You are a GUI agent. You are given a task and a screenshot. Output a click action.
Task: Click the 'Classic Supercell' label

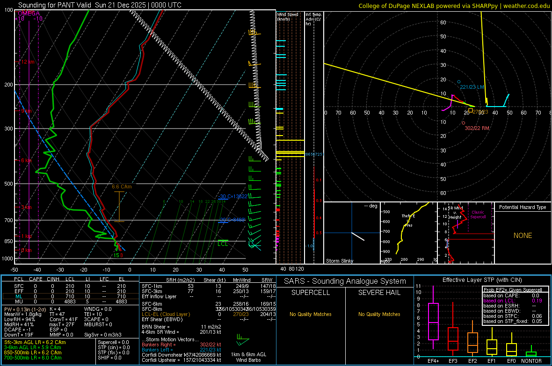click(x=478, y=215)
